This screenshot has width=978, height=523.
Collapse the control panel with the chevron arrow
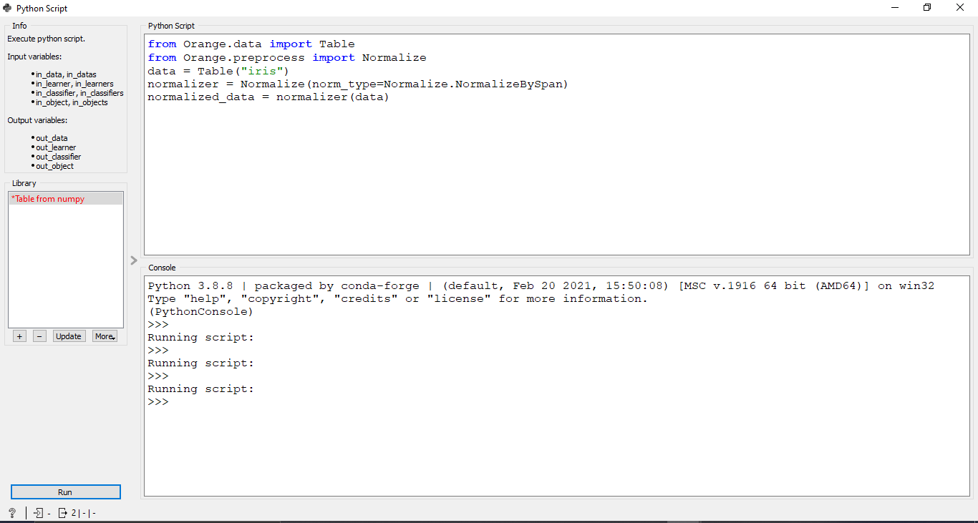click(x=134, y=260)
